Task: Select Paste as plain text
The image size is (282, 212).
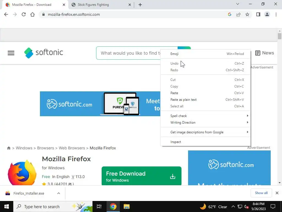Action: coord(205,99)
